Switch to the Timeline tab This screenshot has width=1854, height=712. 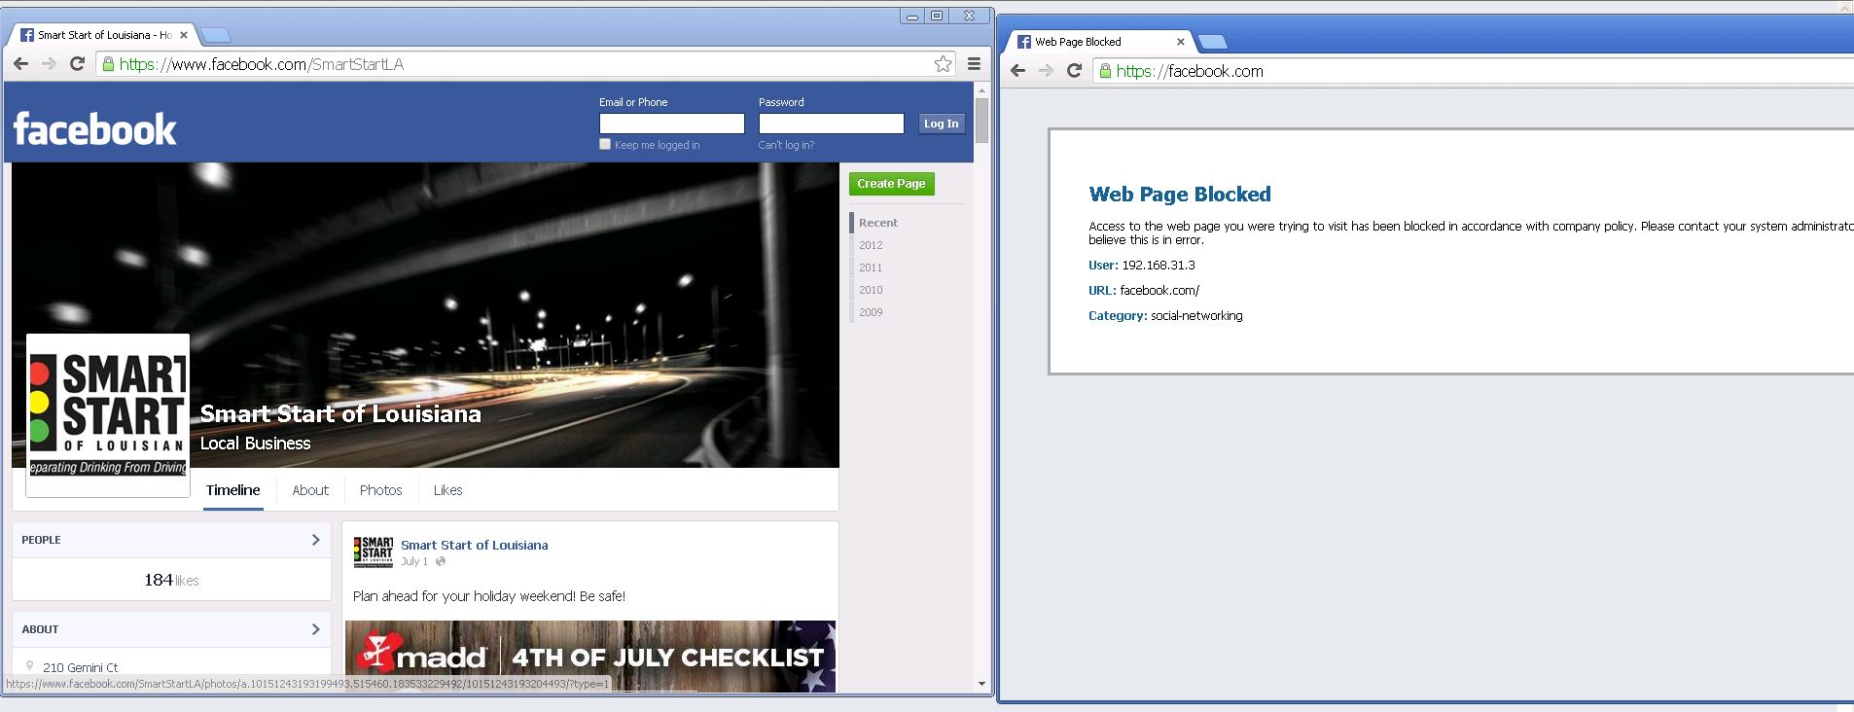[x=232, y=490]
